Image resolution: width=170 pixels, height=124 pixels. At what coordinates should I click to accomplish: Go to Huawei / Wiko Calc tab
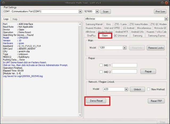coord(156,32)
